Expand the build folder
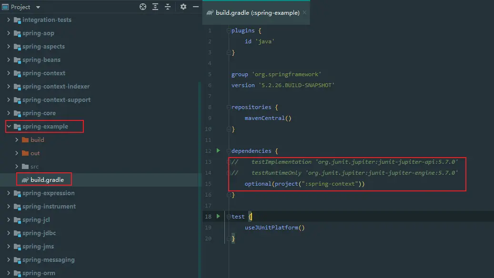This screenshot has width=494, height=278. [17, 140]
